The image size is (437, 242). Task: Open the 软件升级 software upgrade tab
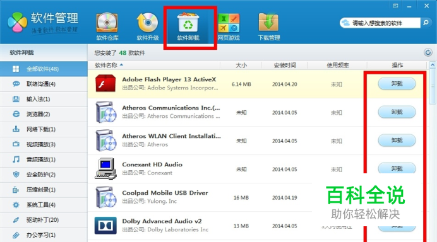pyautogui.click(x=147, y=26)
